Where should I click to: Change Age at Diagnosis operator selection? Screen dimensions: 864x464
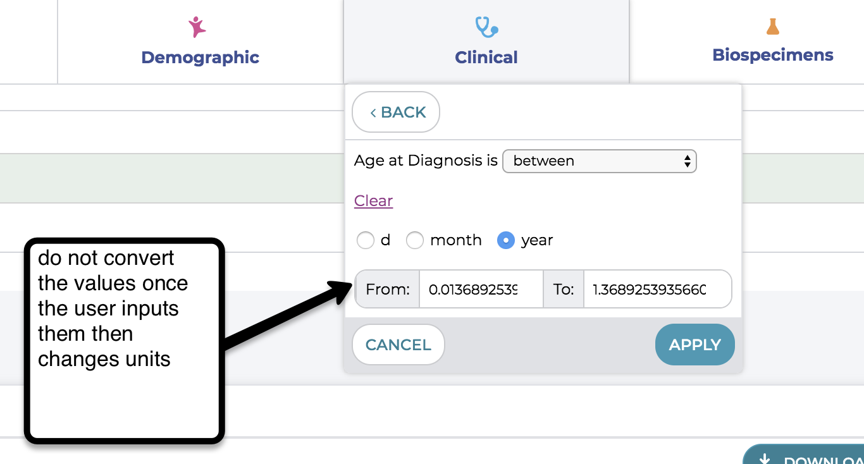coord(599,161)
